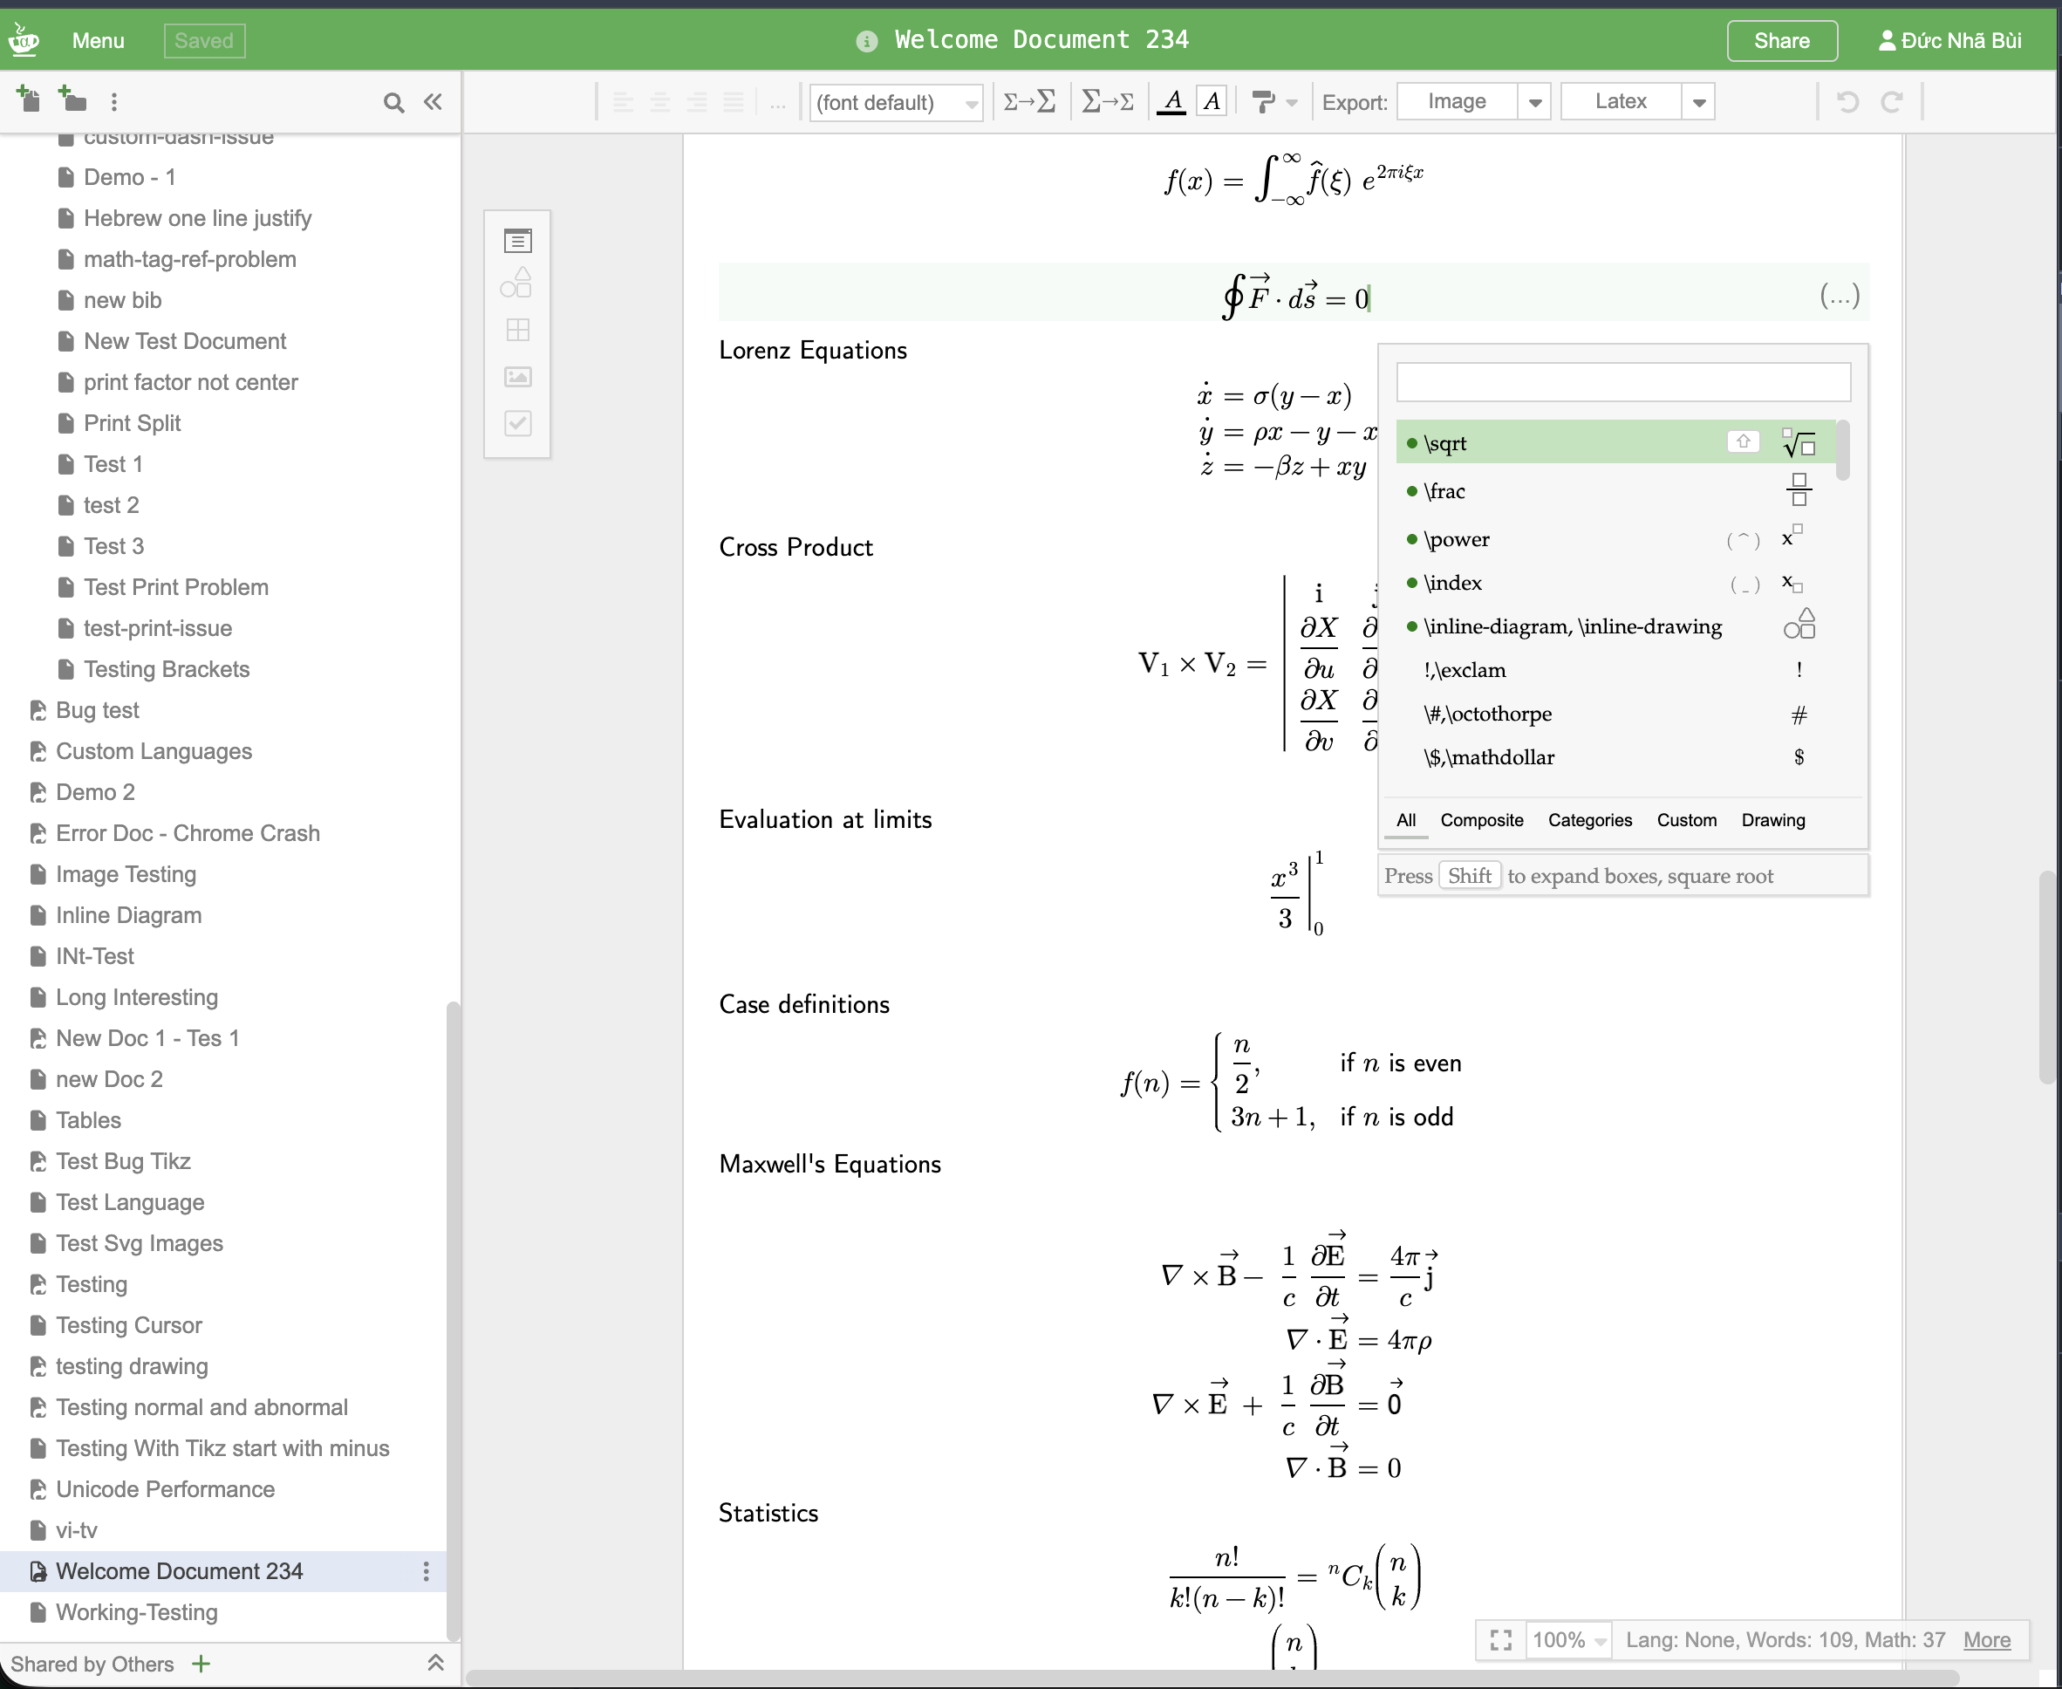Image resolution: width=2062 pixels, height=1689 pixels.
Task: Open Export Latex dropdown arrow
Action: 1698,101
